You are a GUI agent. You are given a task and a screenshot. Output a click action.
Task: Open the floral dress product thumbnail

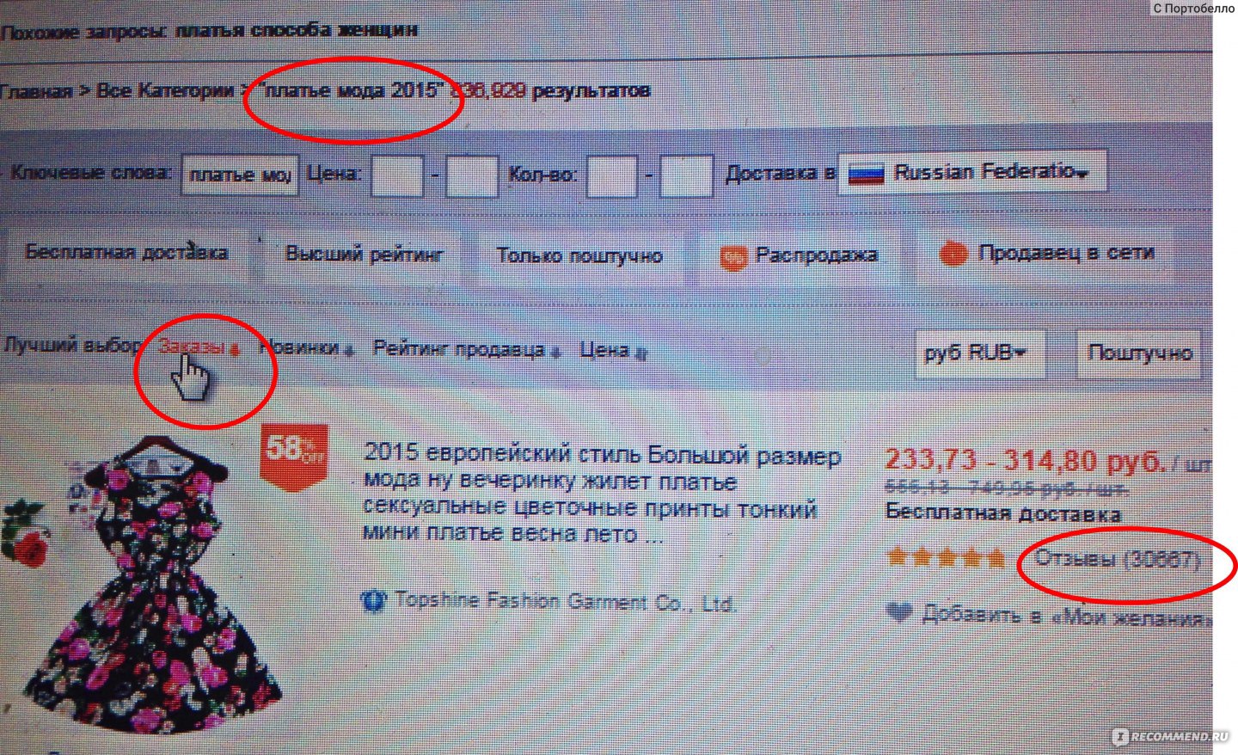[126, 585]
